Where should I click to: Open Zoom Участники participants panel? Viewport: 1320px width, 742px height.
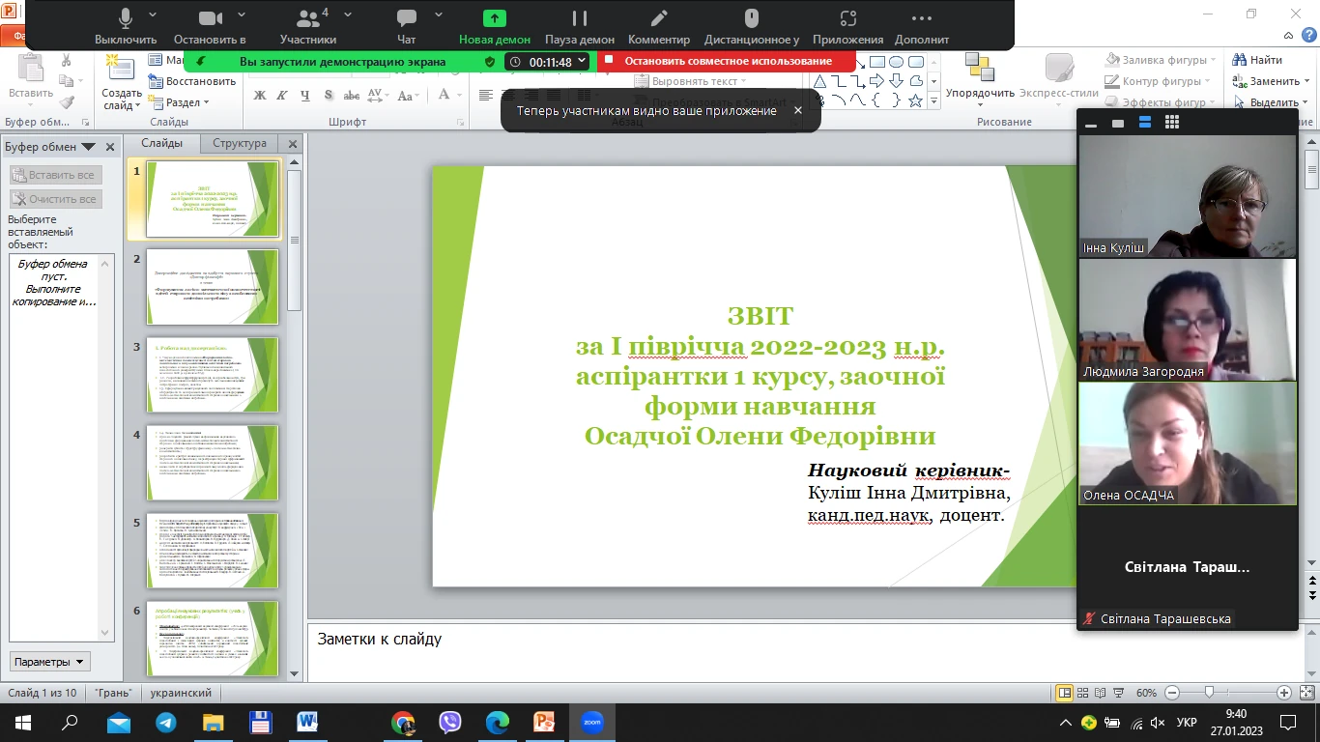308,27
